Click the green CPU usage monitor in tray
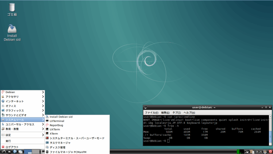Image resolution: width=273 pixels, height=154 pixels. pos(240,151)
